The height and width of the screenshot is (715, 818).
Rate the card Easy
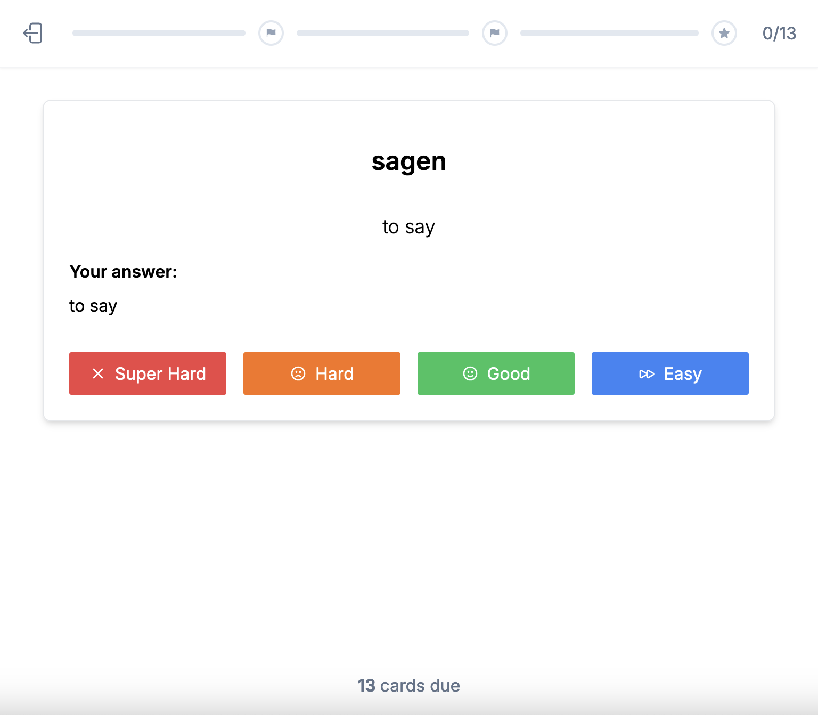tap(670, 373)
